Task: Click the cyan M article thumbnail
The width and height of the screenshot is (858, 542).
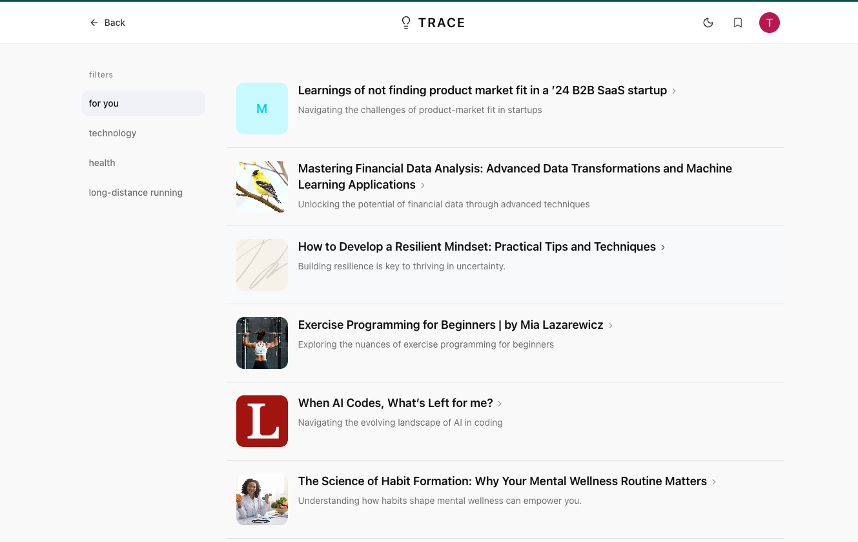Action: click(262, 109)
